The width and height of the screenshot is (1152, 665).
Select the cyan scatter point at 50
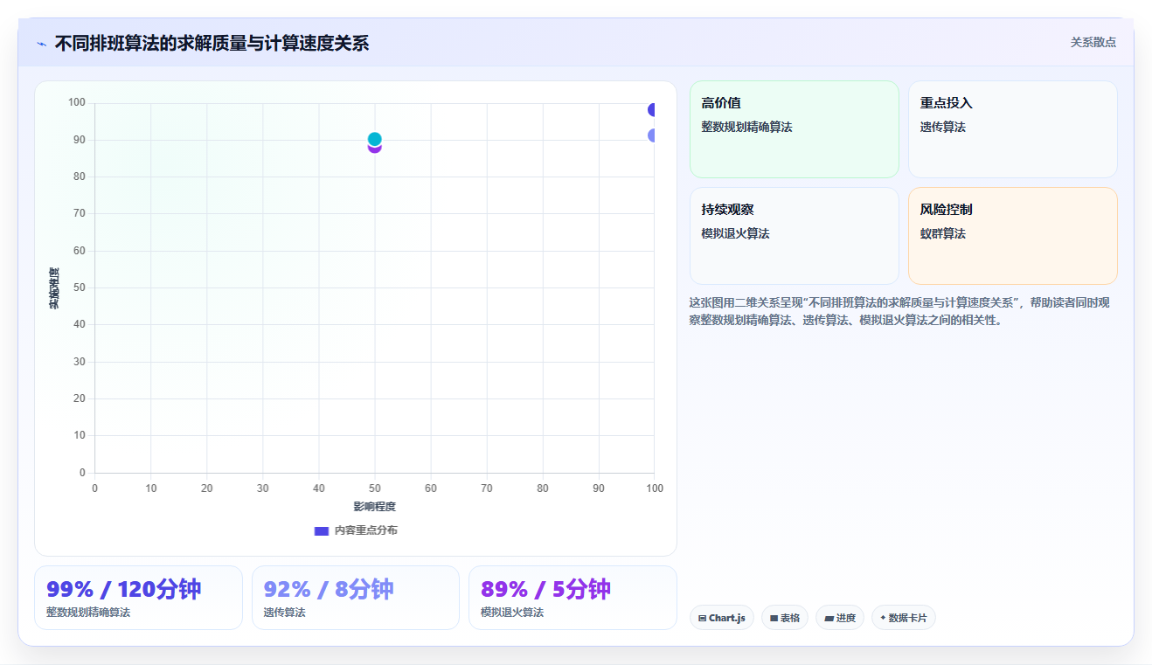pyautogui.click(x=375, y=139)
